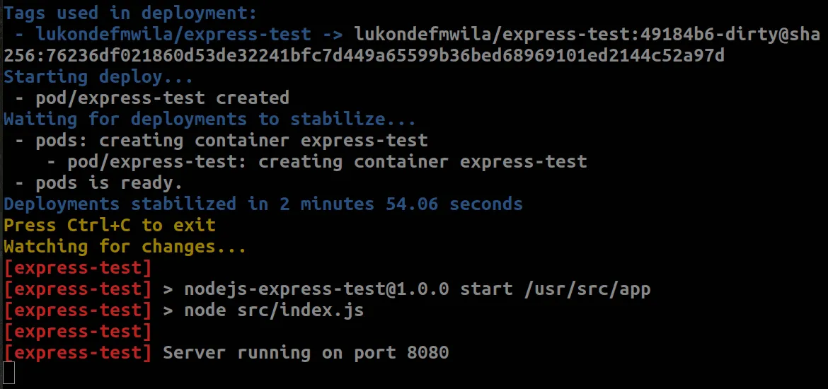Click the sha256 hash line
This screenshot has height=389, width=828.
(364, 55)
